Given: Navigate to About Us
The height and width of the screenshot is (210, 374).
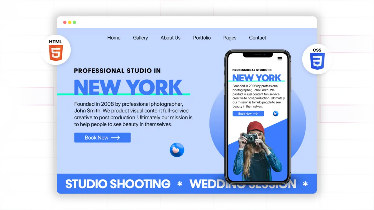Looking at the screenshot, I should click(170, 38).
